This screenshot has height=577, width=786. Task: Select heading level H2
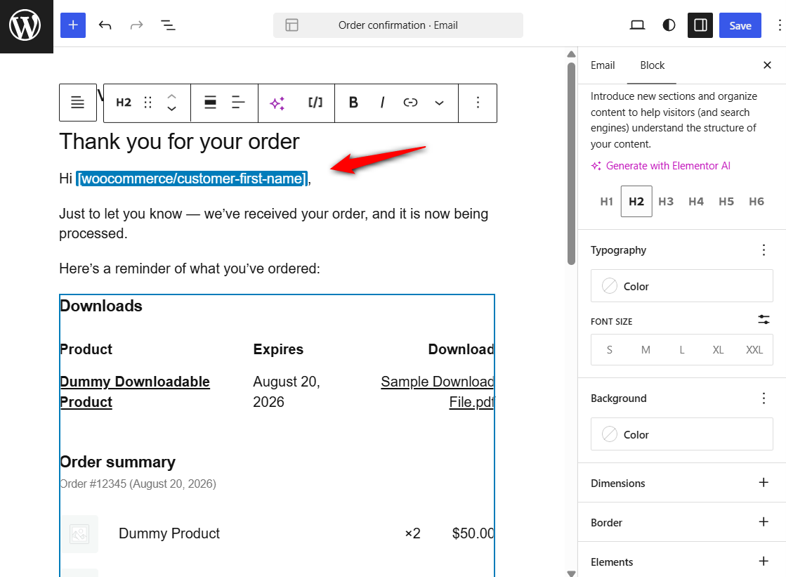click(x=636, y=201)
